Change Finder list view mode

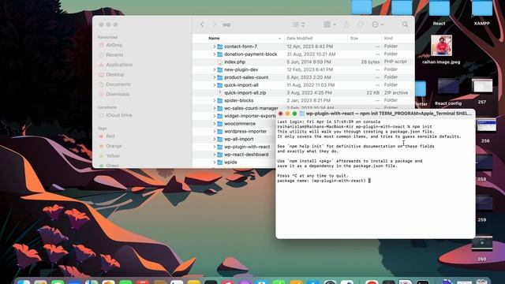[298, 24]
